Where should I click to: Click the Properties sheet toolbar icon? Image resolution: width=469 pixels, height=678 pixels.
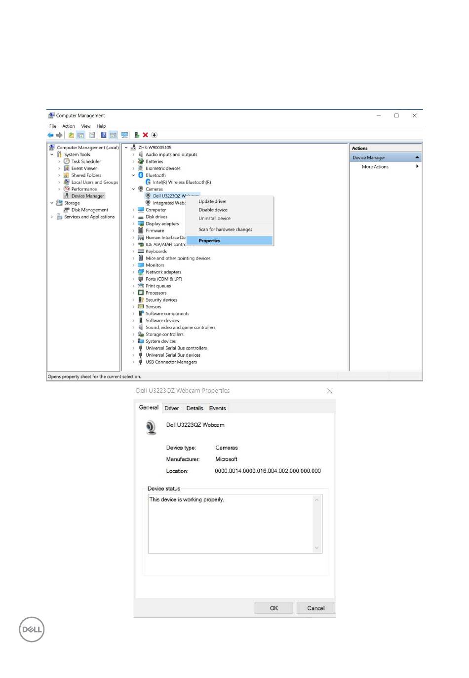[92, 135]
